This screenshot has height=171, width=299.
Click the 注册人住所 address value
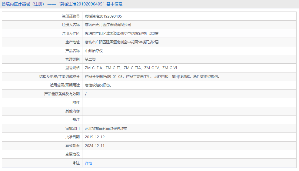[x=122, y=34]
